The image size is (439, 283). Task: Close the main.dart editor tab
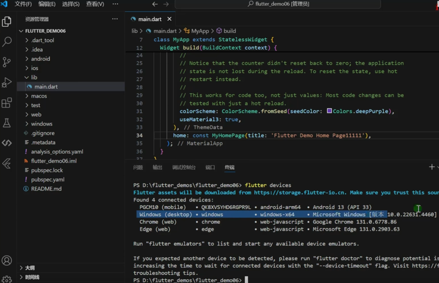169,19
